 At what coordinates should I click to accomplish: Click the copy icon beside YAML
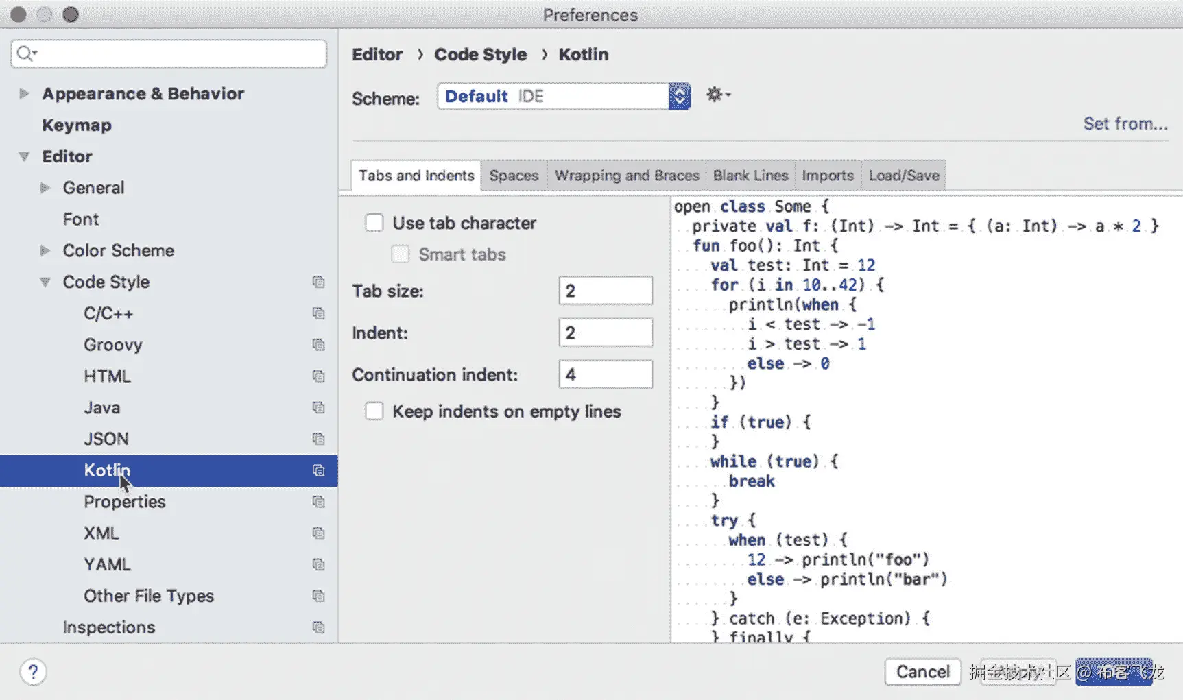318,564
